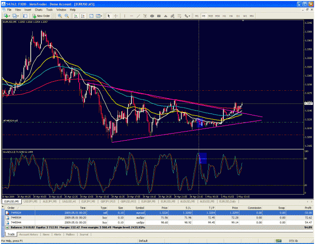Switch to the GBPJPY,M15 chart tab
The width and height of the screenshot is (315, 244).
pyautogui.click(x=108, y=201)
